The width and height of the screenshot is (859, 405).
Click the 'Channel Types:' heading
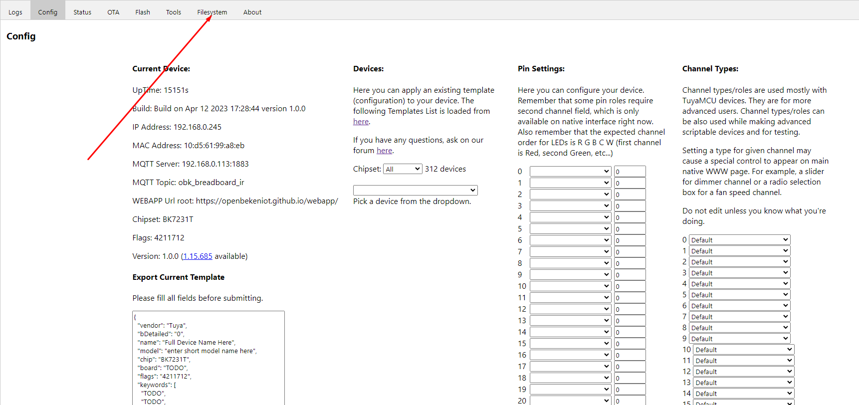point(710,69)
